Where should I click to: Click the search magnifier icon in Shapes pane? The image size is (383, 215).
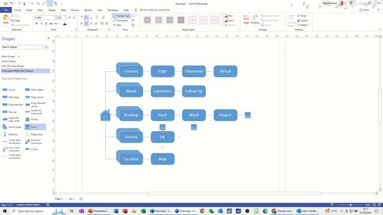[46, 47]
